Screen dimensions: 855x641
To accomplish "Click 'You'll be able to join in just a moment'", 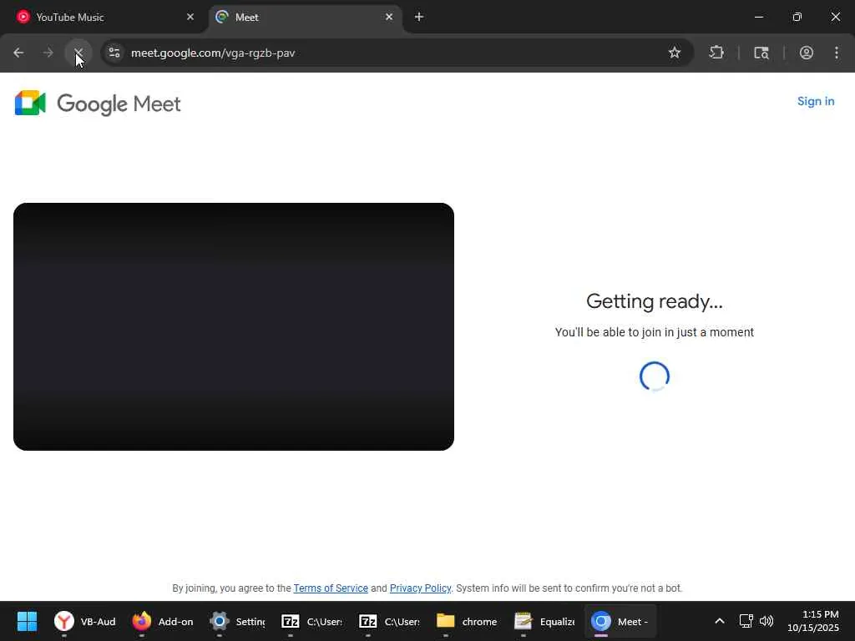I will (x=655, y=332).
